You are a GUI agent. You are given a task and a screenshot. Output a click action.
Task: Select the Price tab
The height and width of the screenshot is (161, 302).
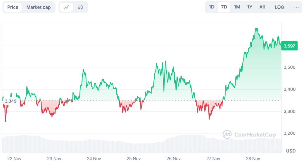tap(13, 7)
